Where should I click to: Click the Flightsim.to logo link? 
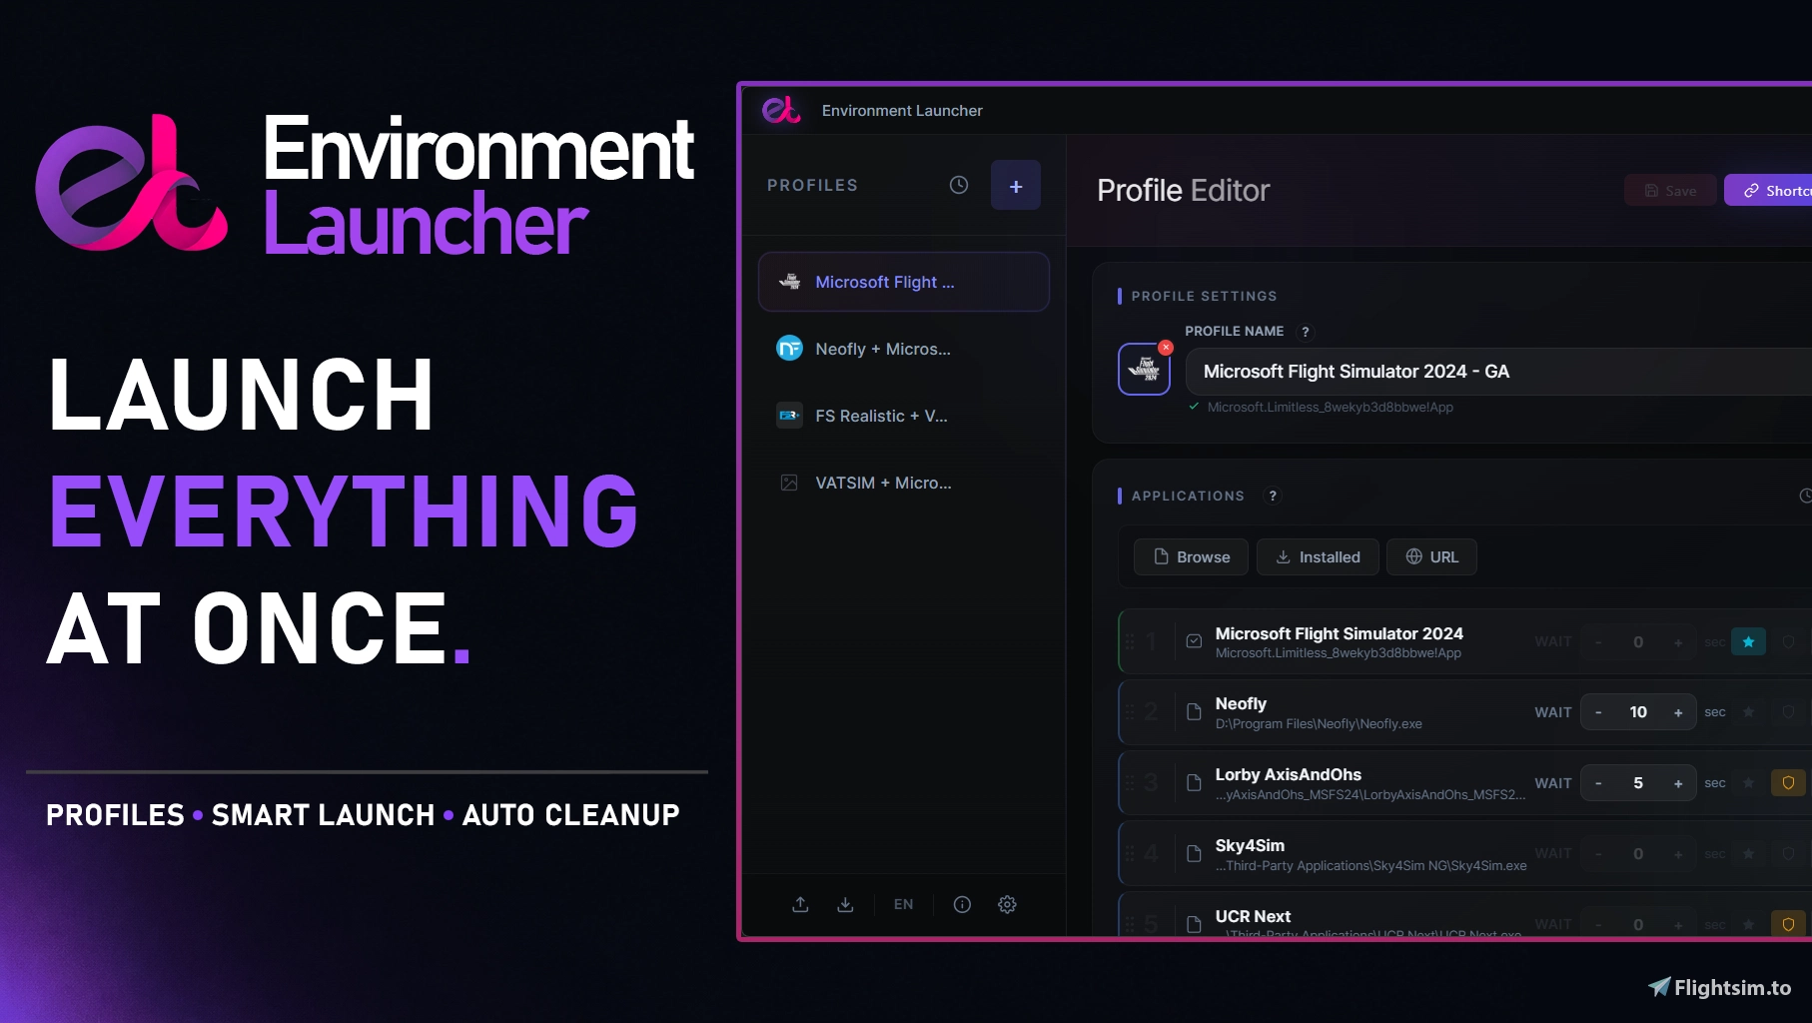[1719, 987]
